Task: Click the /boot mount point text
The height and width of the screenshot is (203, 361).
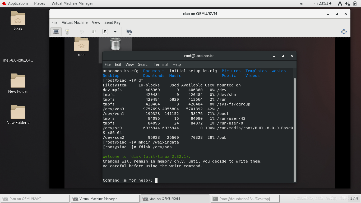Action: pos(223,114)
